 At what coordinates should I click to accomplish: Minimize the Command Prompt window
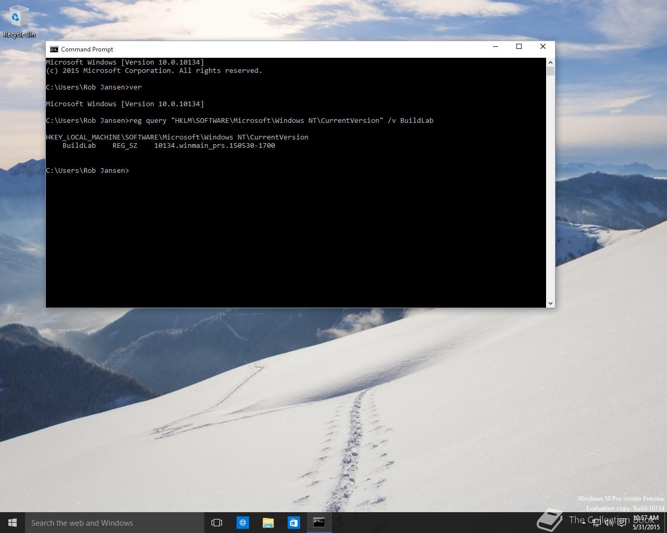[496, 47]
